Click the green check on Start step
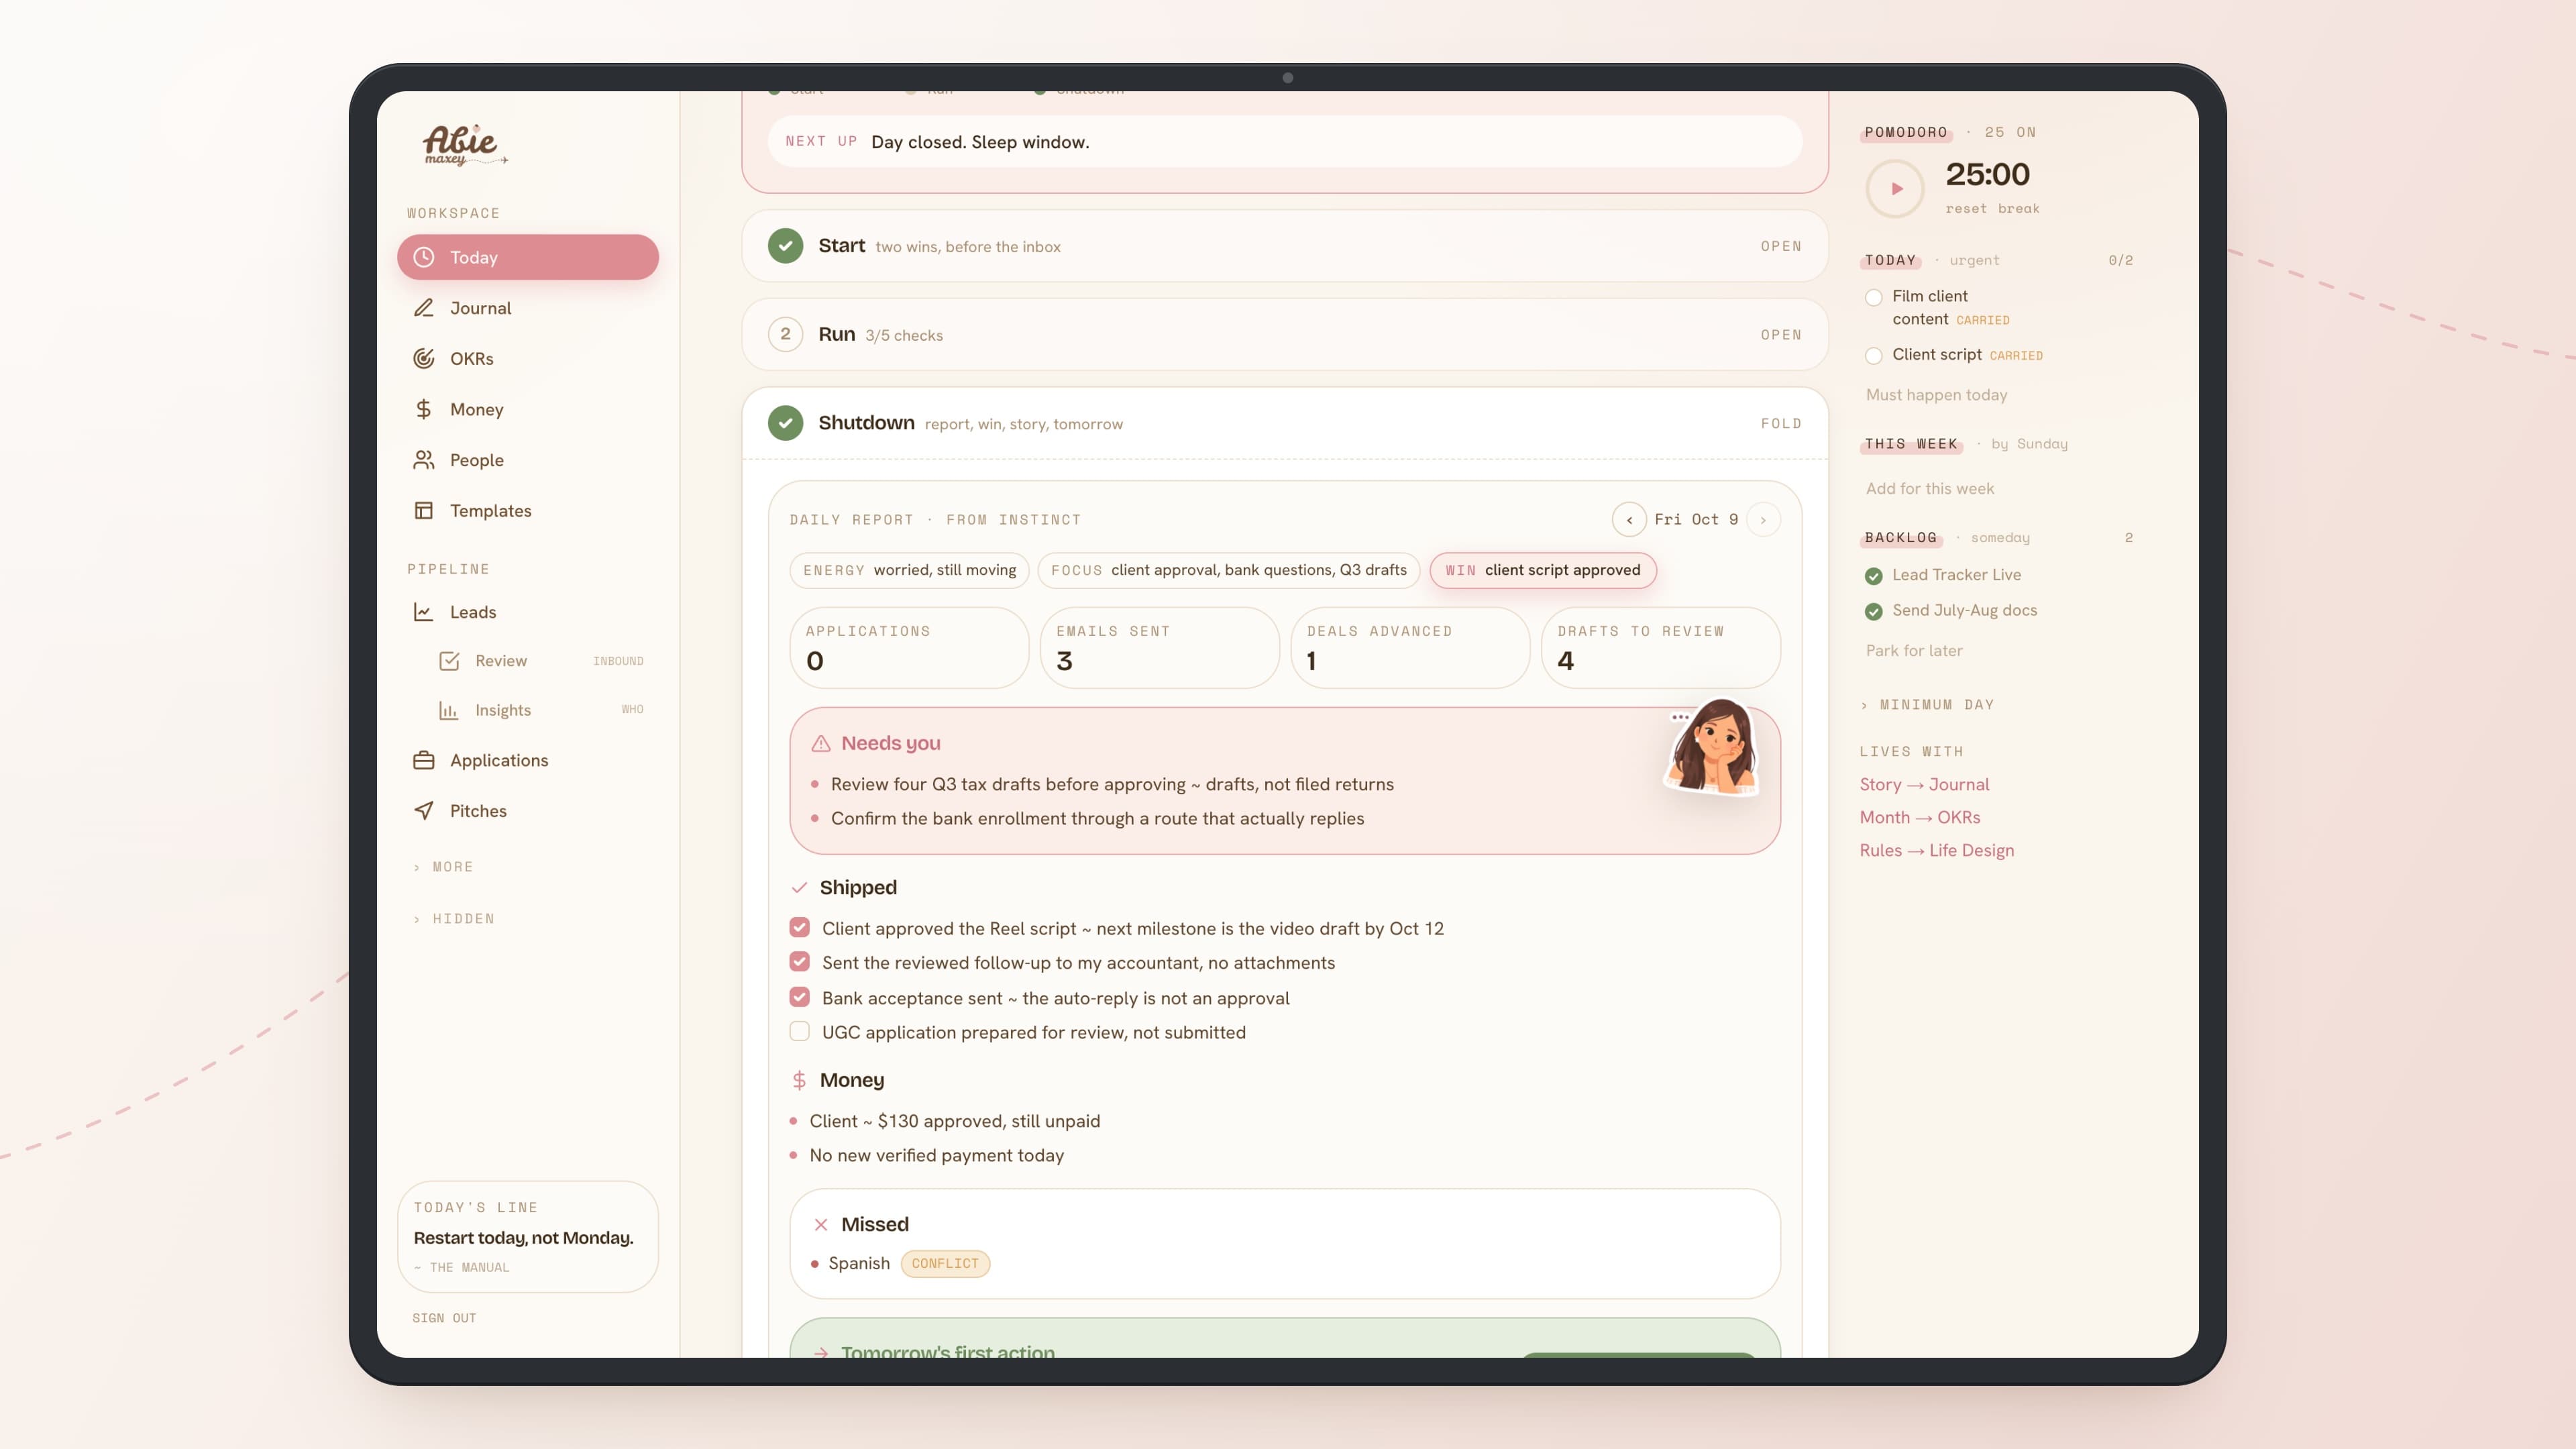This screenshot has height=1449, width=2576. (x=785, y=246)
